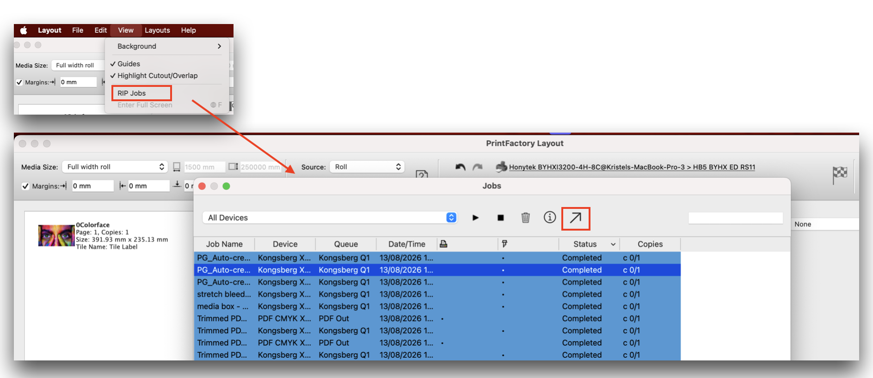This screenshot has width=873, height=378.
Task: Stop job processing with the square icon
Action: 500,218
